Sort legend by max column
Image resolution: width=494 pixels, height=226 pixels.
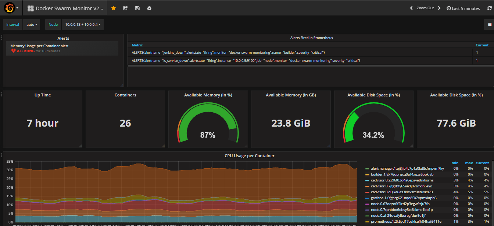[469, 163]
